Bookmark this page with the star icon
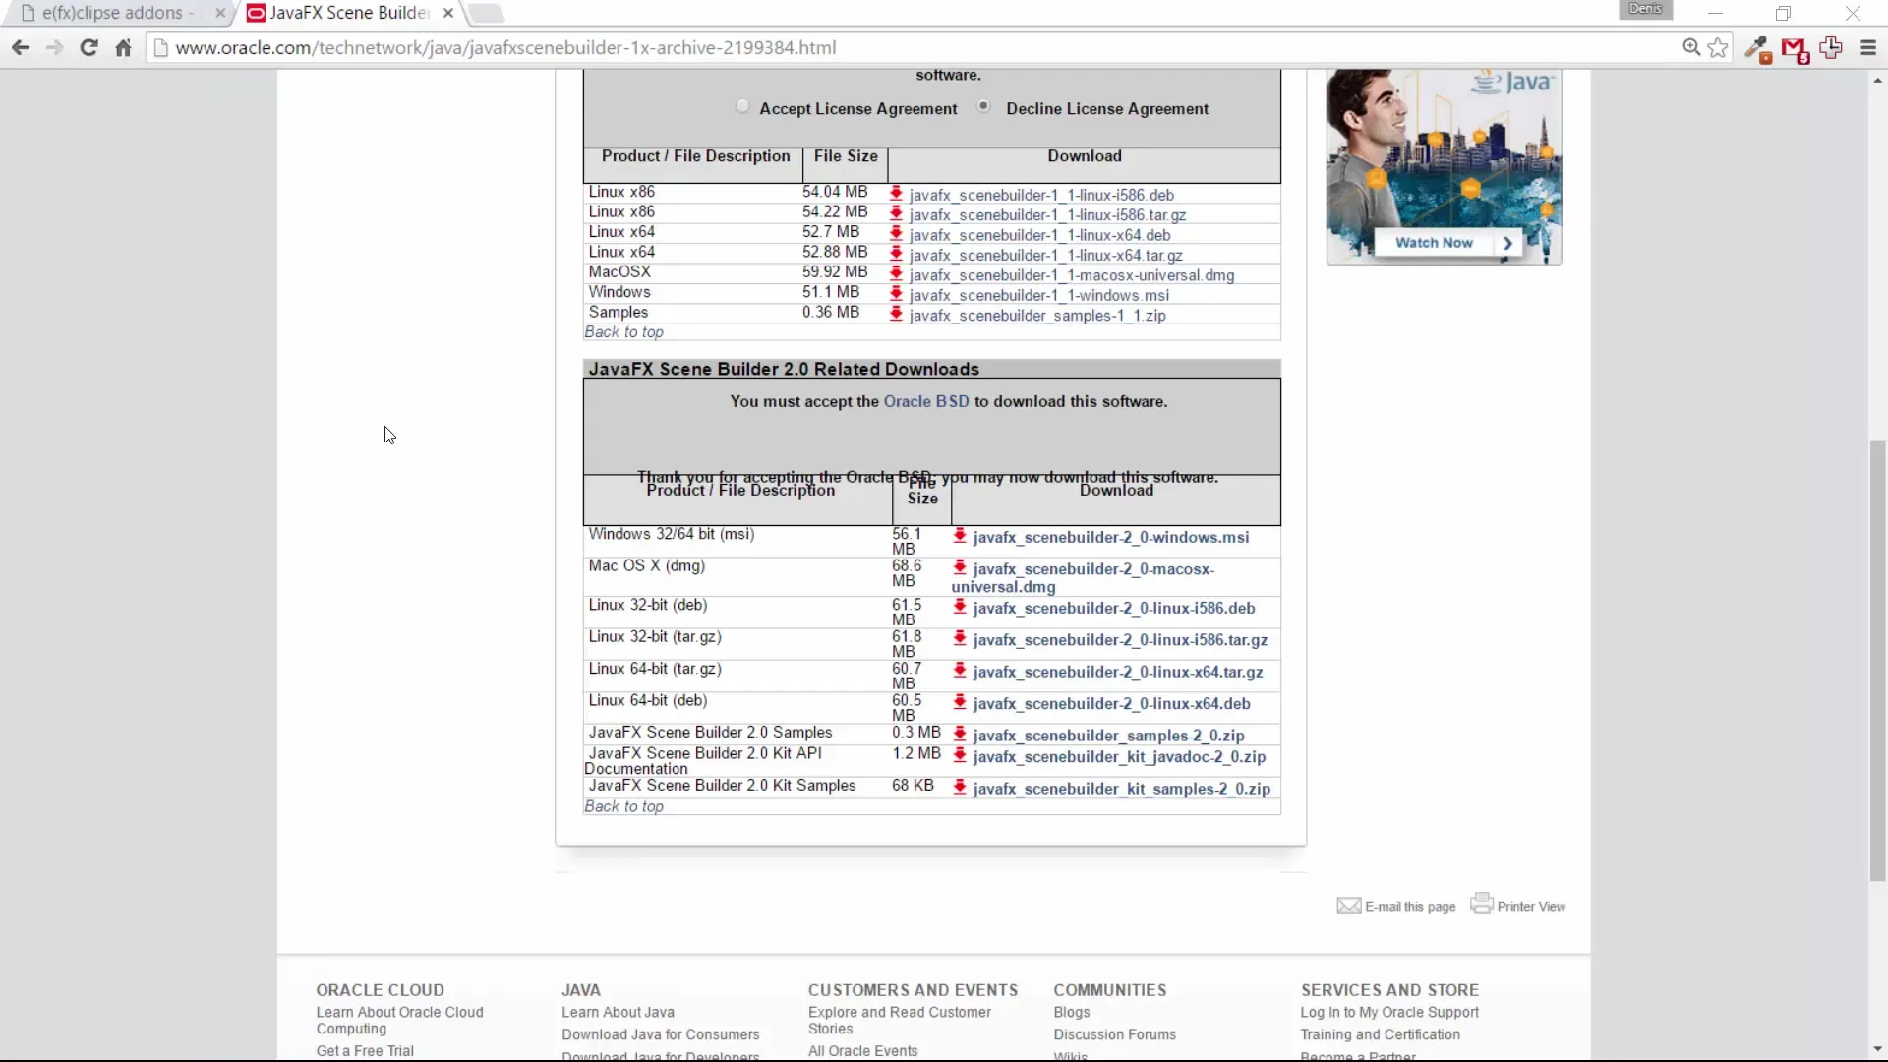Screen dimensions: 1888x1062 tap(1718, 47)
